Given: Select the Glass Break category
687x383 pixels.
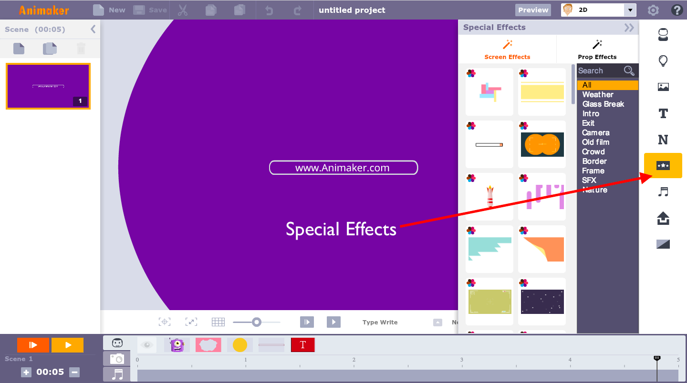Looking at the screenshot, I should pyautogui.click(x=603, y=104).
